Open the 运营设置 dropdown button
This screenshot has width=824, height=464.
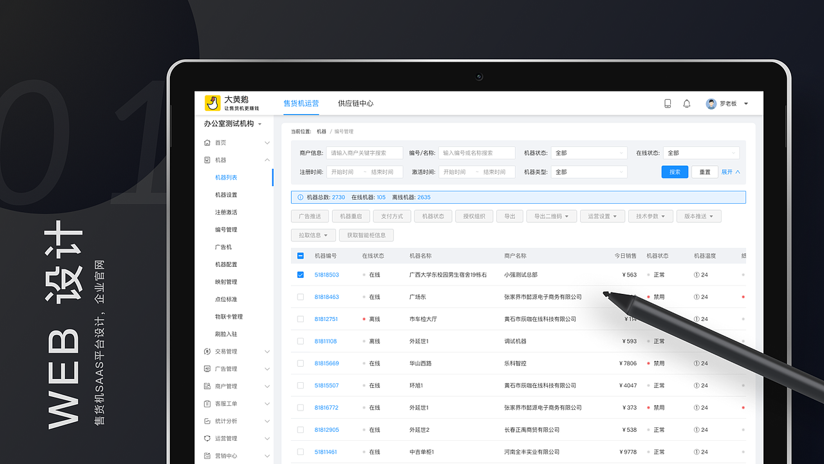tap(602, 217)
